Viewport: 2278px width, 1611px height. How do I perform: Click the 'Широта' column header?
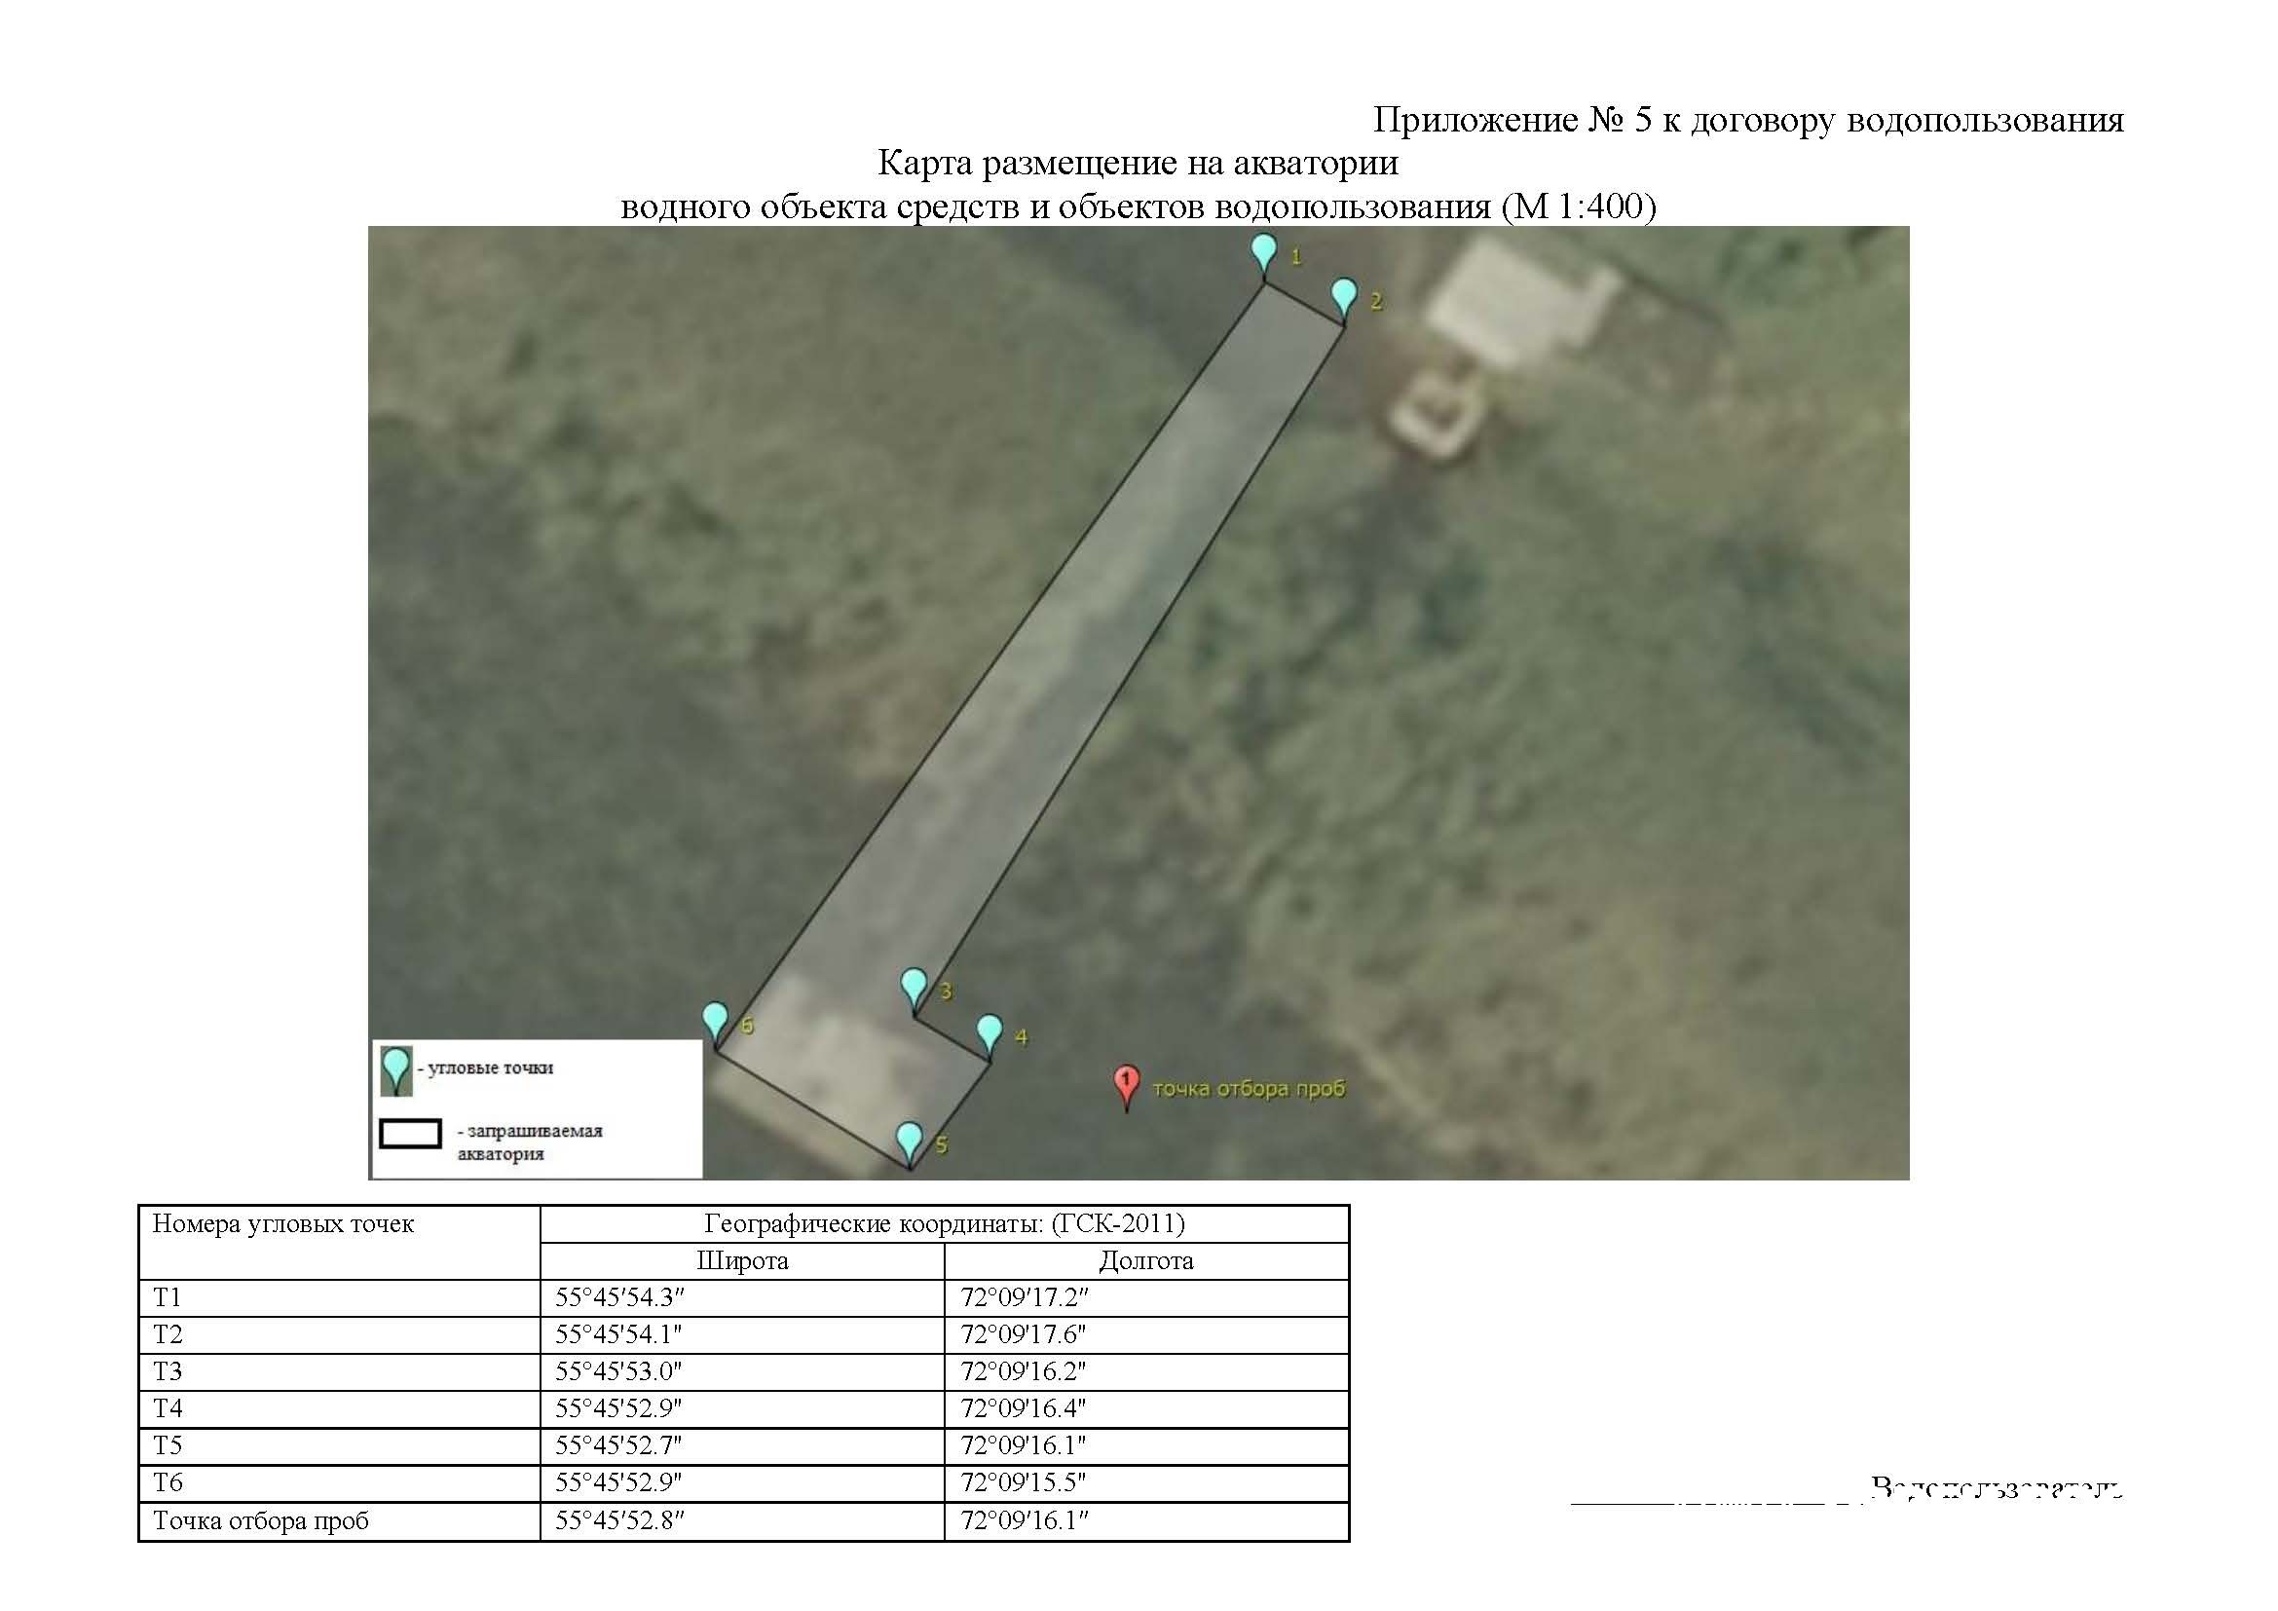742,1260
